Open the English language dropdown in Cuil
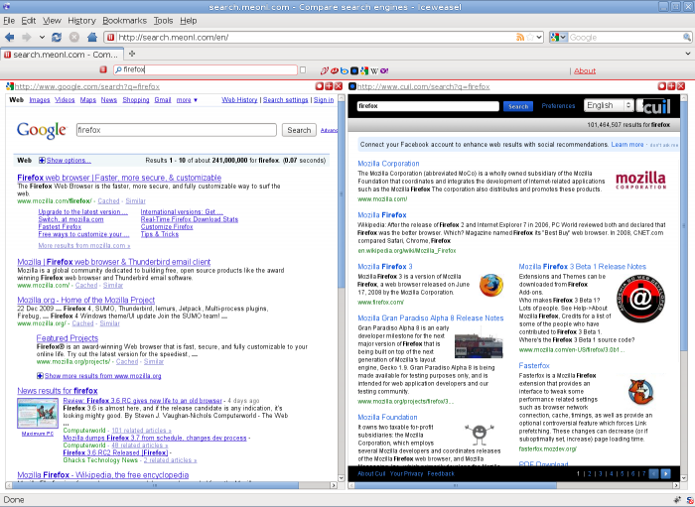695x507 pixels. (x=609, y=105)
